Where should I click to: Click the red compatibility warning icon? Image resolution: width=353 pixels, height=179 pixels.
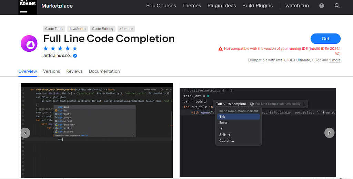click(x=220, y=49)
